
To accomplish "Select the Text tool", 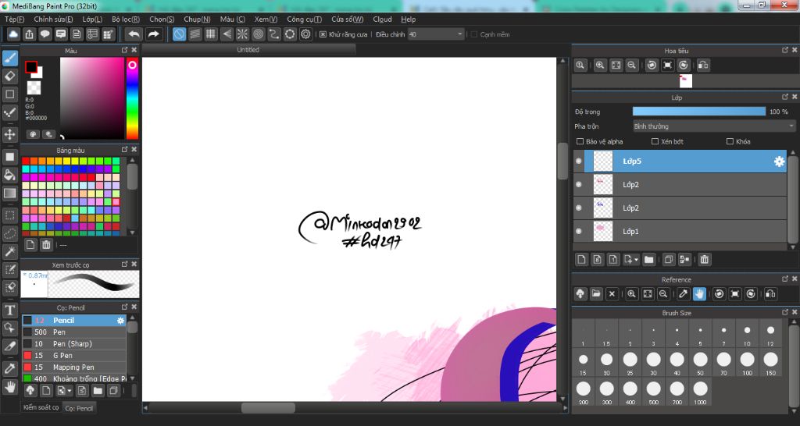I will click(x=9, y=310).
